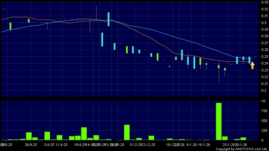Select the 11-9-25 date label
Screen dimensions: 269x151
coord(61,145)
